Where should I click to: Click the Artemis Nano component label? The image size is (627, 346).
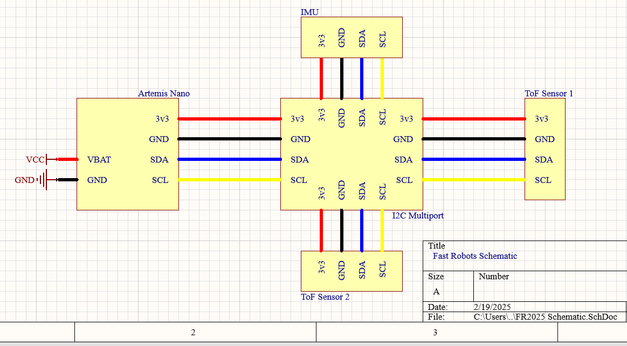163,94
